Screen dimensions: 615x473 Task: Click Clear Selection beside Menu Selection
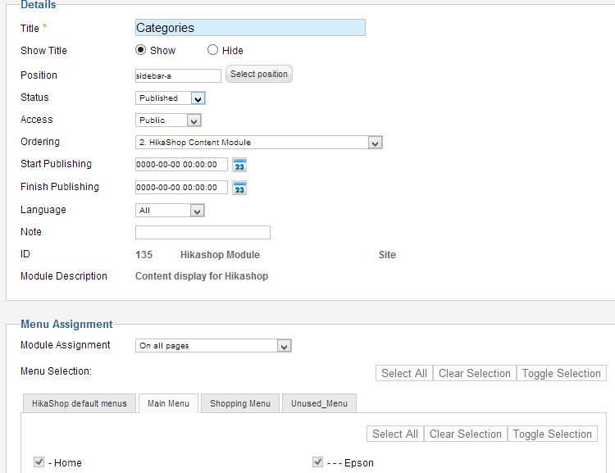(x=475, y=373)
